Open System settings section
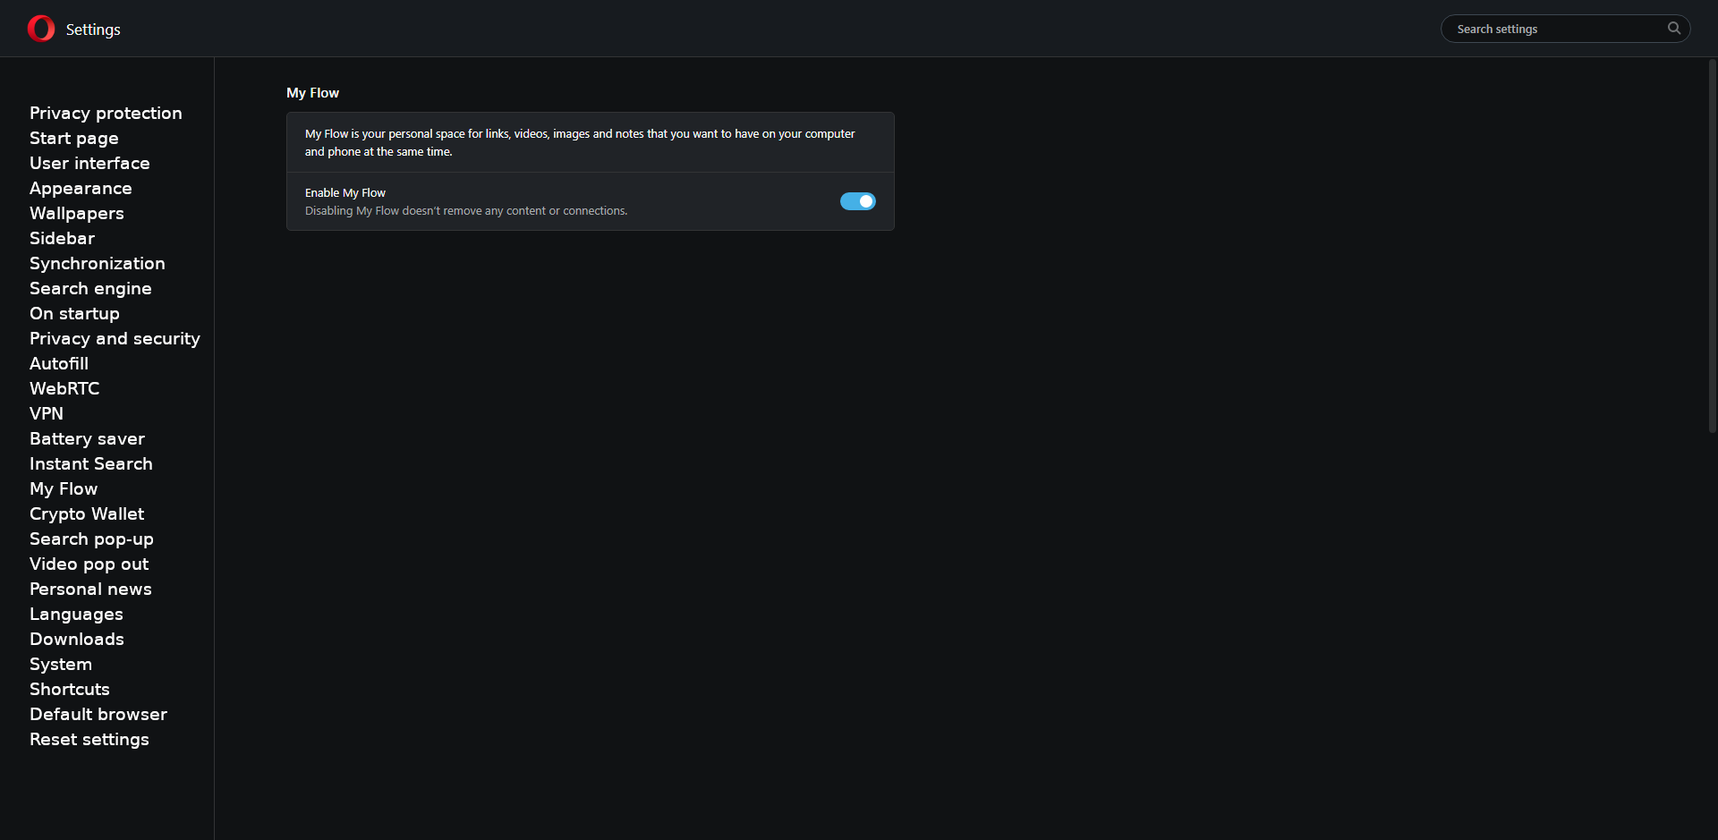The image size is (1718, 840). 61,664
